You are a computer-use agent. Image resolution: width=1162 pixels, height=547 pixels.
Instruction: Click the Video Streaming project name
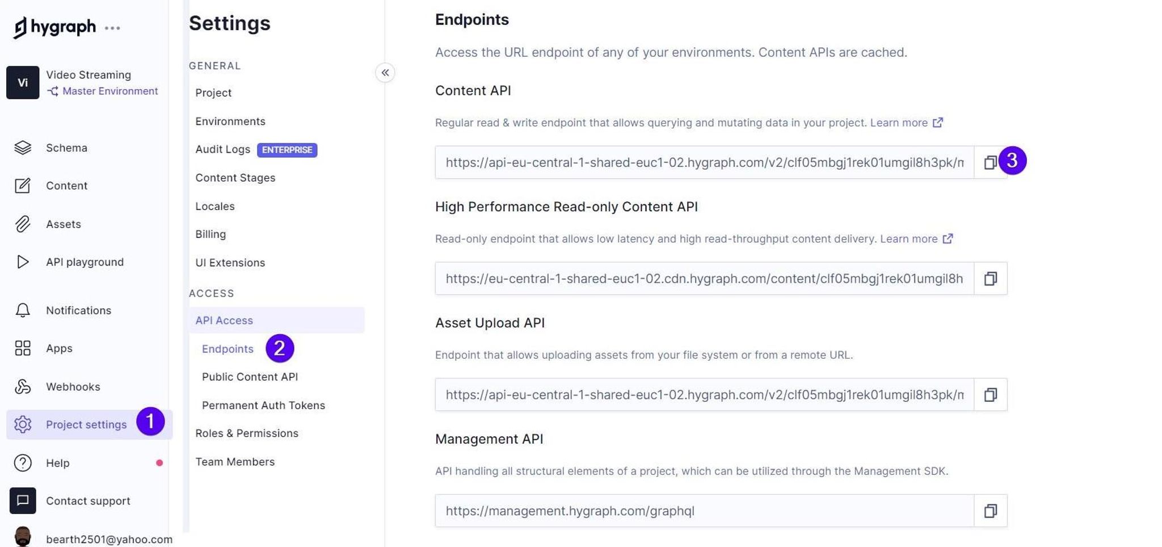[89, 74]
